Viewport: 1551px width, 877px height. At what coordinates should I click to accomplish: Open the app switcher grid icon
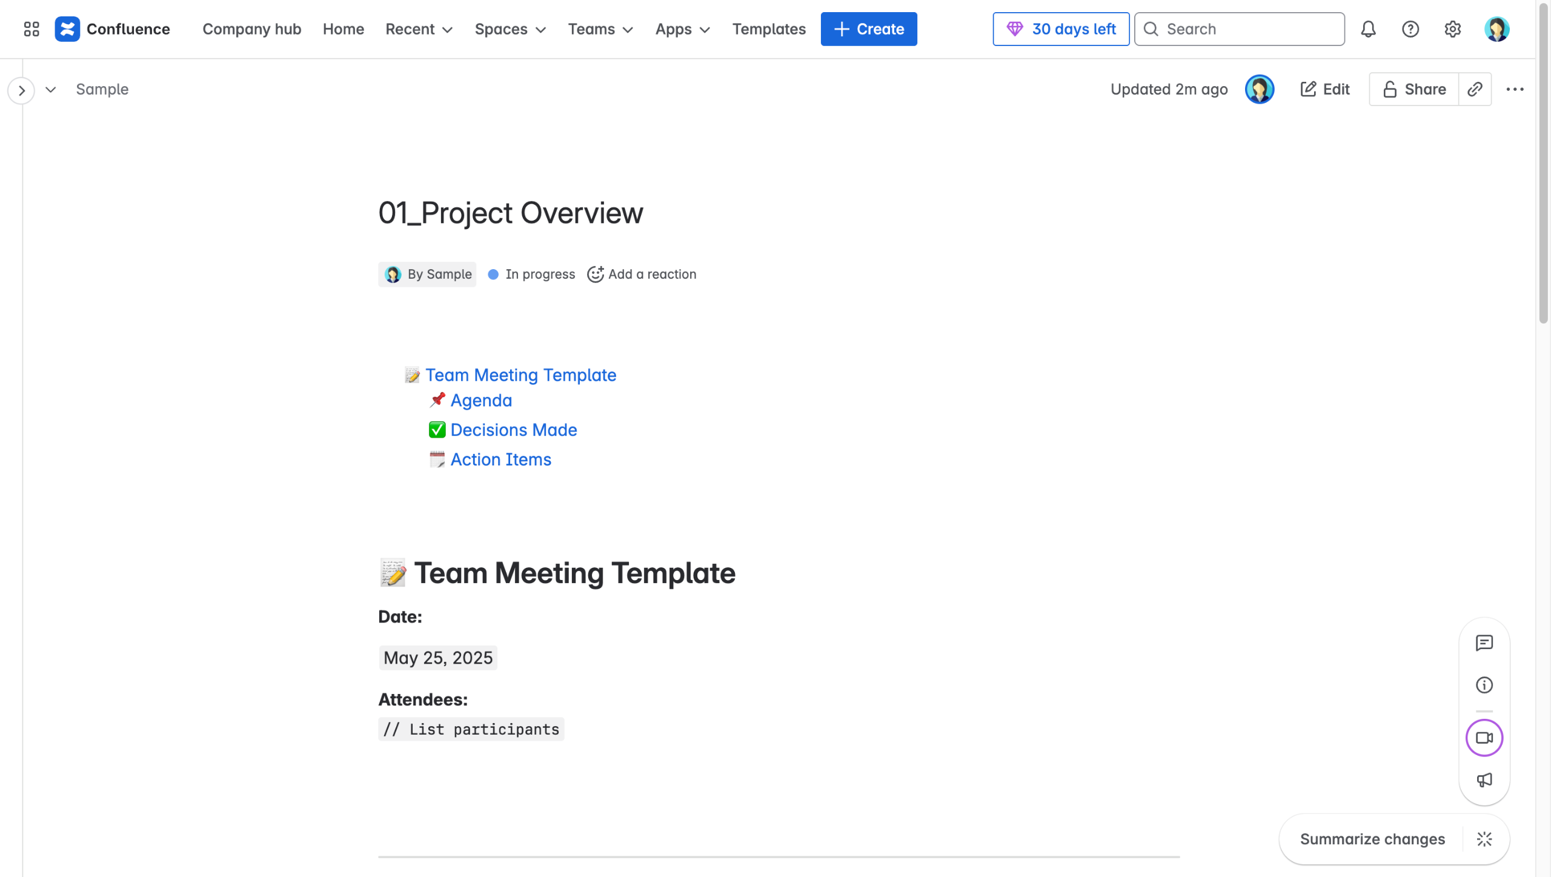[x=32, y=29]
